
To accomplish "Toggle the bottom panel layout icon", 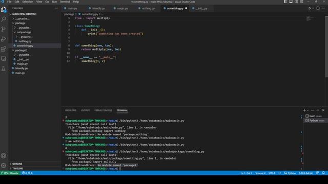I will click(291, 2).
